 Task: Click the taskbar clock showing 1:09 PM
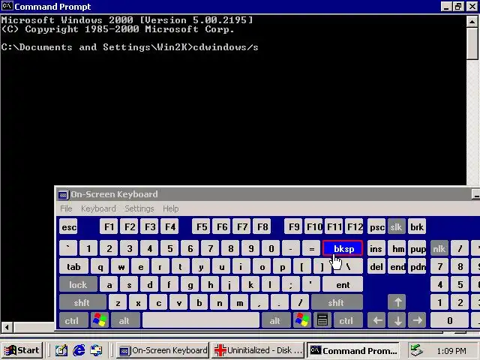(451, 350)
